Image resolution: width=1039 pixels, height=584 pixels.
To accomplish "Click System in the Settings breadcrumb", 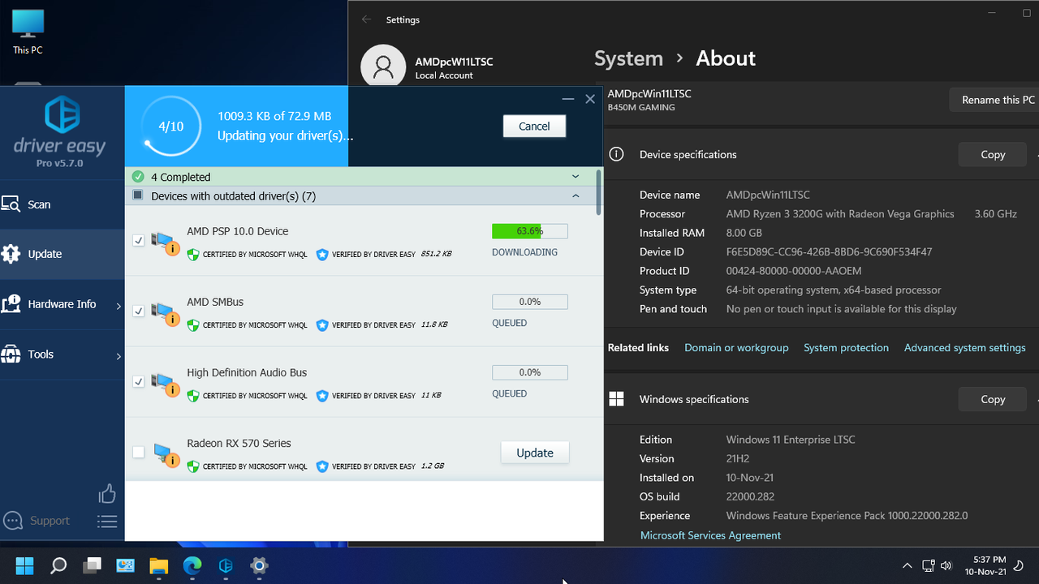I will click(x=628, y=58).
